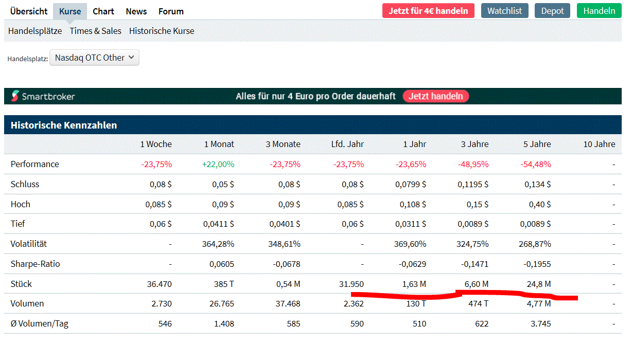Switch to the Übersicht tab

pyautogui.click(x=29, y=11)
